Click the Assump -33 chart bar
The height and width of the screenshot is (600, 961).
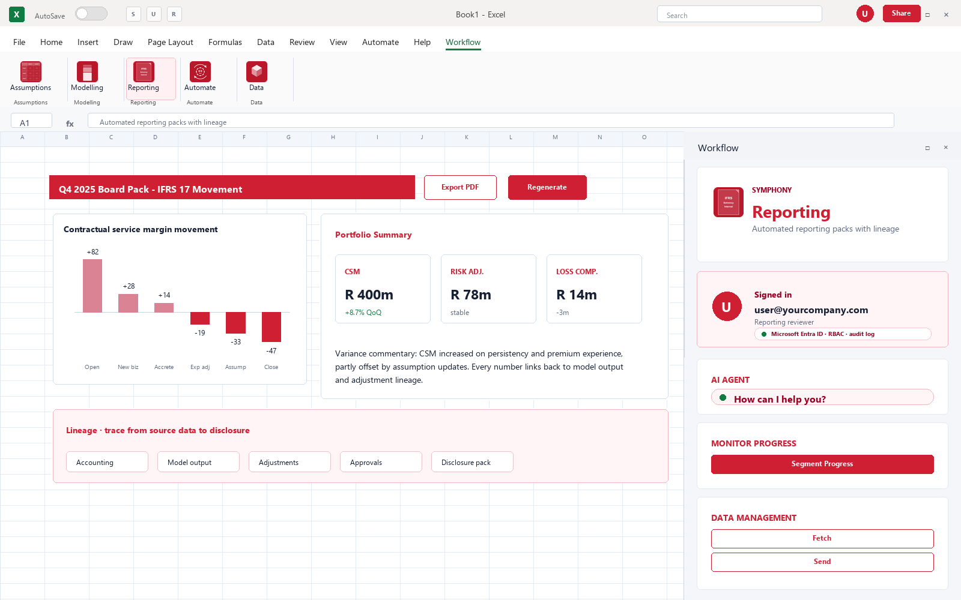[x=235, y=323]
